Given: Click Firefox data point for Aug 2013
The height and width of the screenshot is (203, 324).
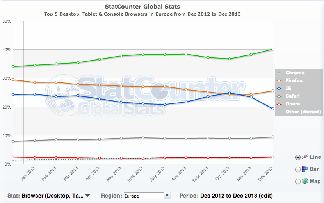Looking at the screenshot, I should tap(186, 90).
